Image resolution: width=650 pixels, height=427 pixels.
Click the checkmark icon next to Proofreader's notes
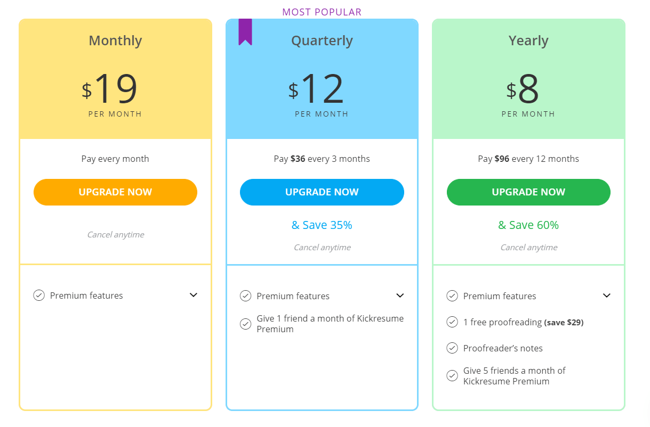pos(452,348)
